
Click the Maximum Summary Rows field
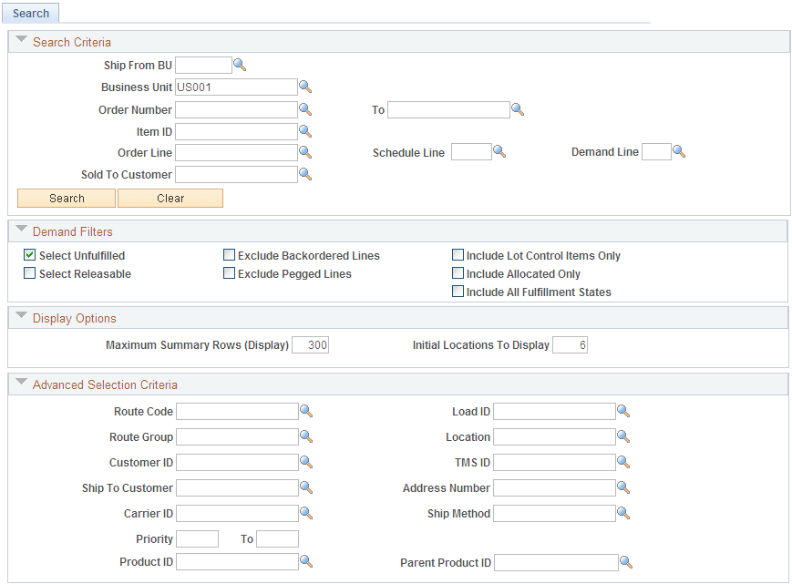(310, 344)
